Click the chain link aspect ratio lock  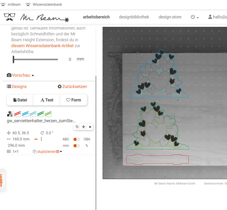pyautogui.click(x=36, y=139)
